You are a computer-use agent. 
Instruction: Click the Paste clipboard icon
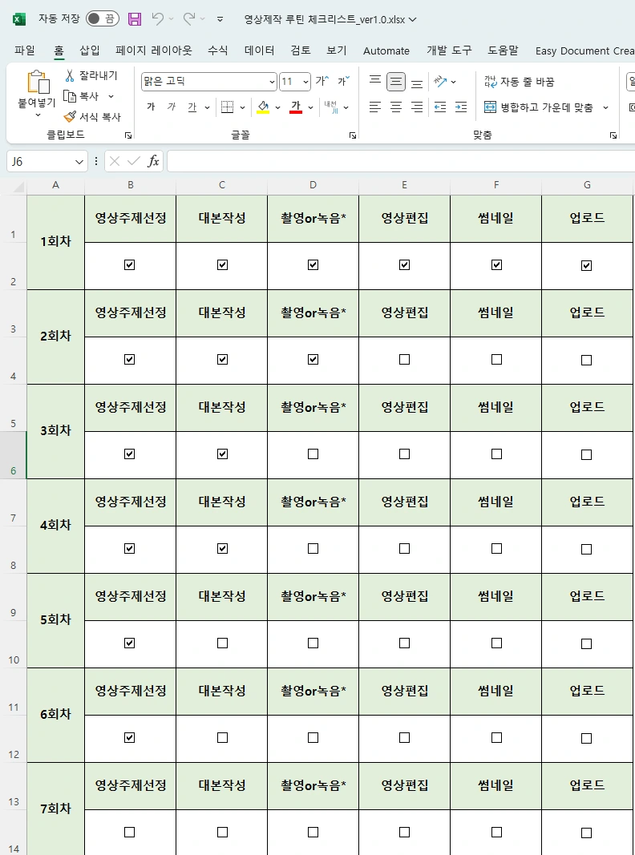pos(38,82)
